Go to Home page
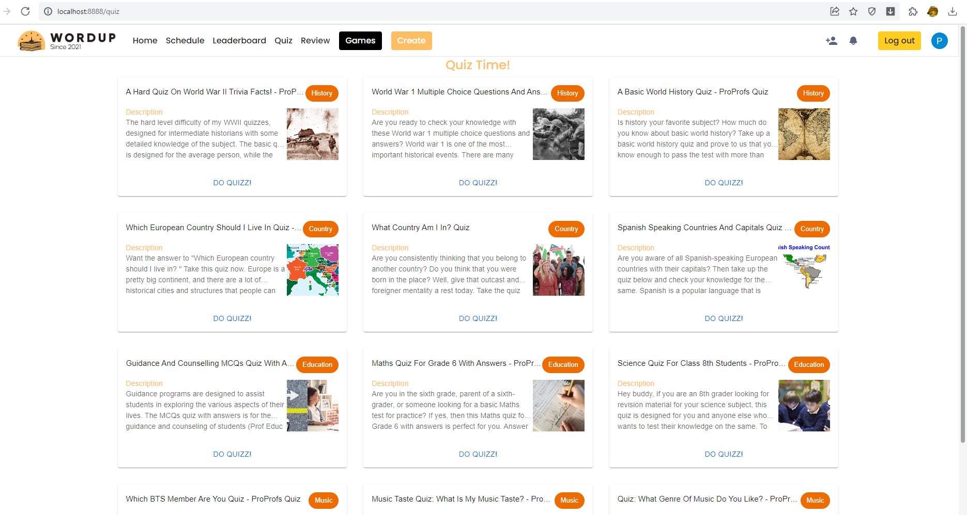Viewport: 967px width, 515px height. tap(145, 41)
